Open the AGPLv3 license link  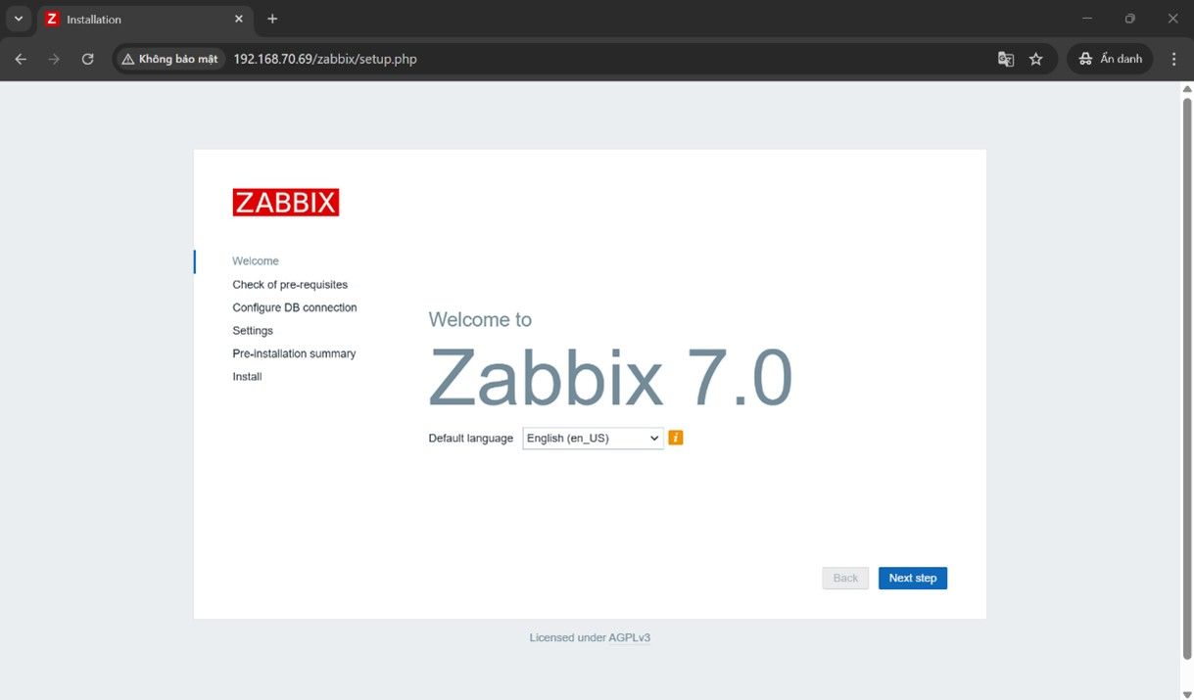pyautogui.click(x=629, y=637)
